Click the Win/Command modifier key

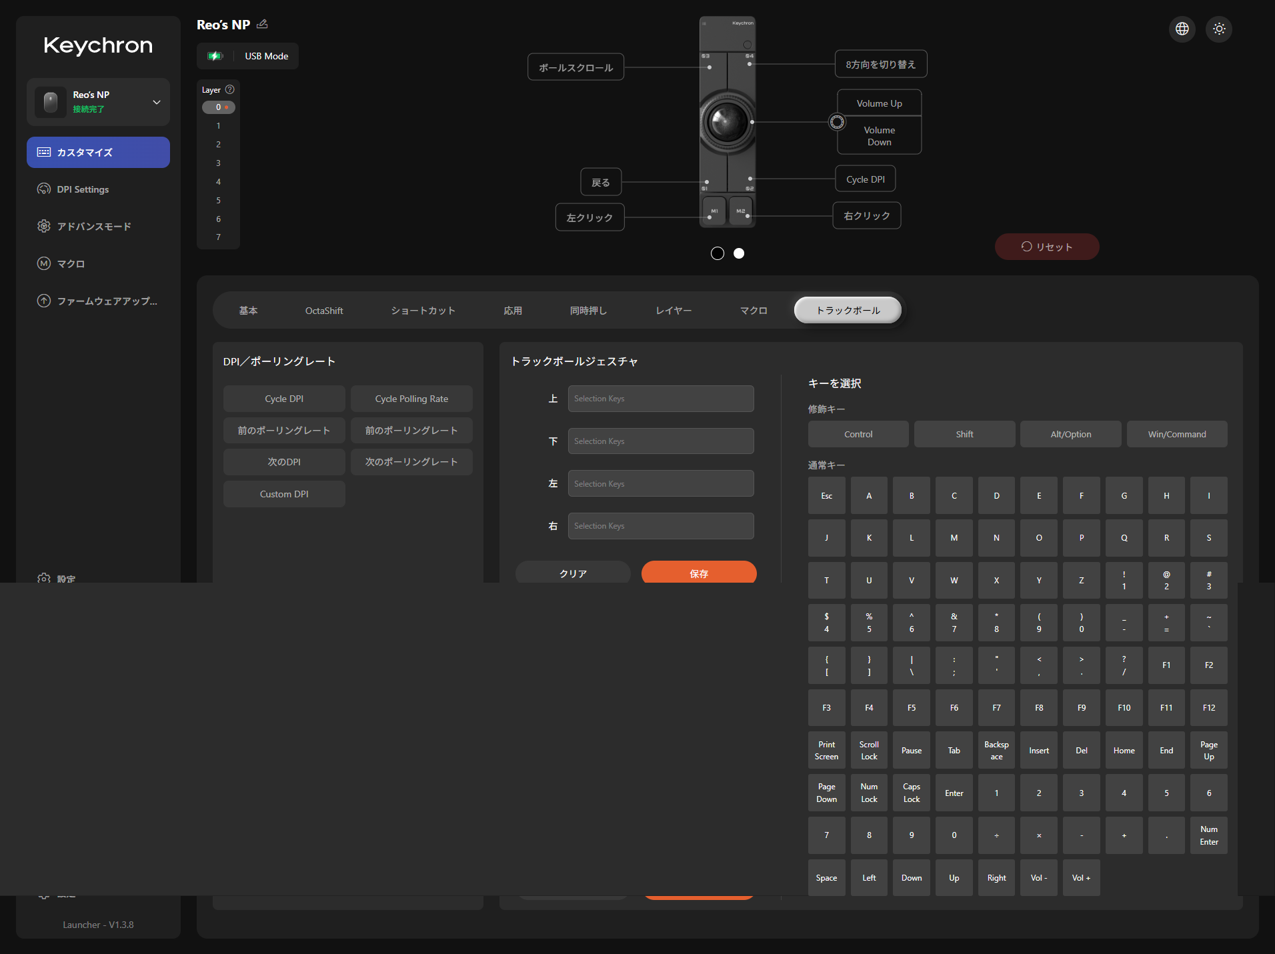(x=1176, y=434)
